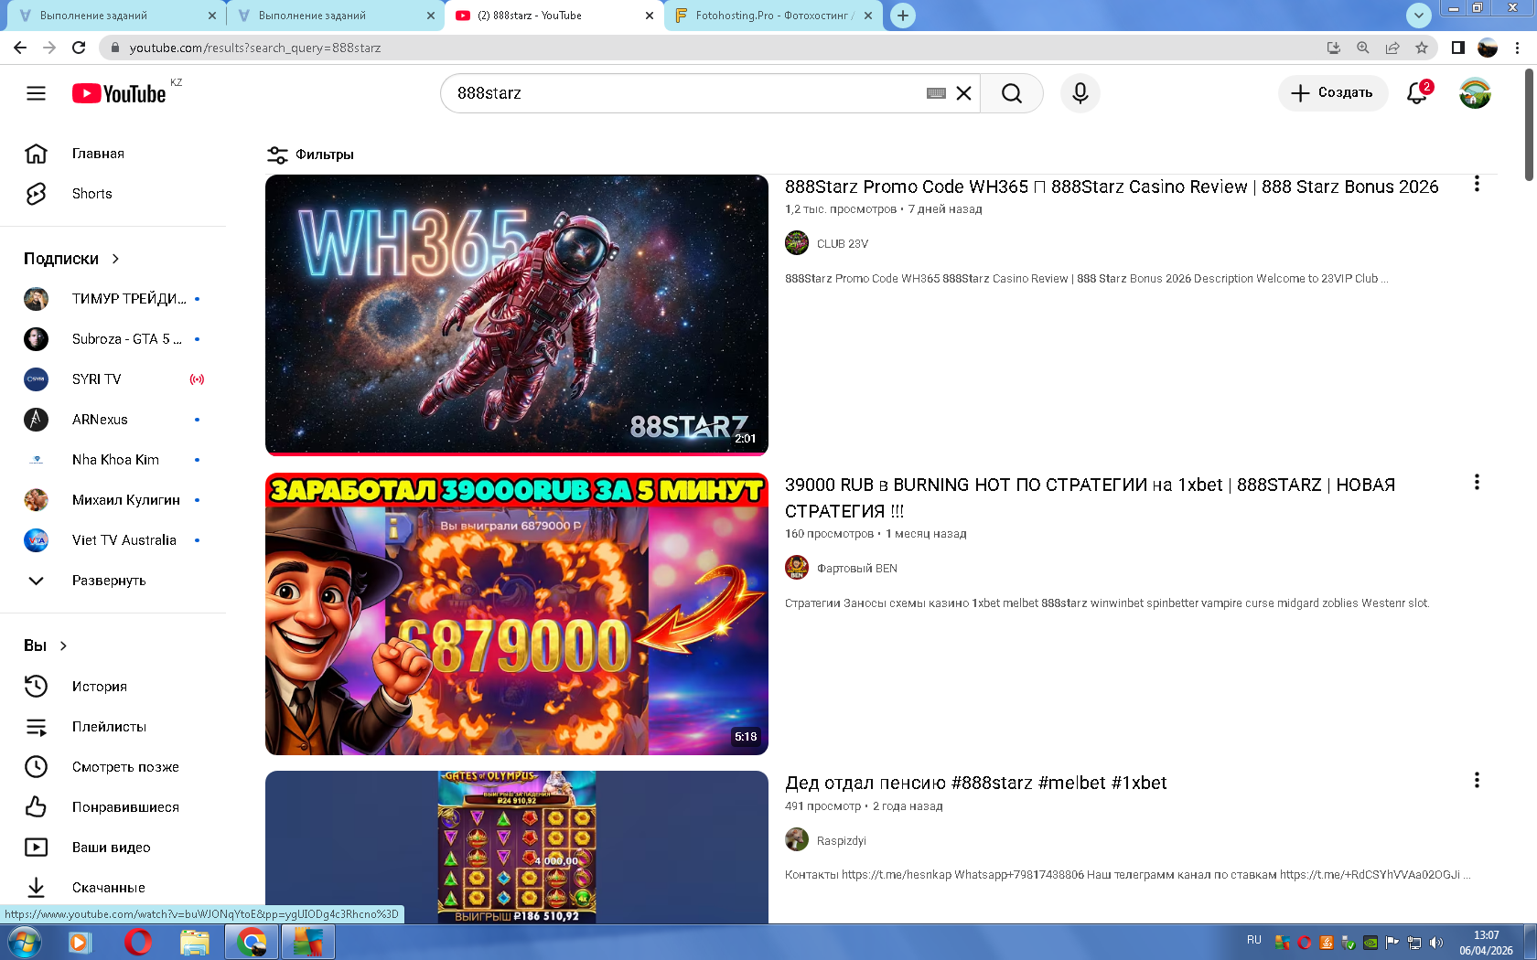Viewport: 1537px width, 960px height.
Task: Open the YouTube hamburger guide menu
Action: [36, 93]
